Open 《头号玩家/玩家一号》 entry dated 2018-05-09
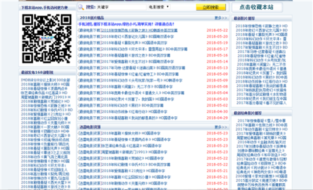The image size is (313, 190). click(142, 80)
